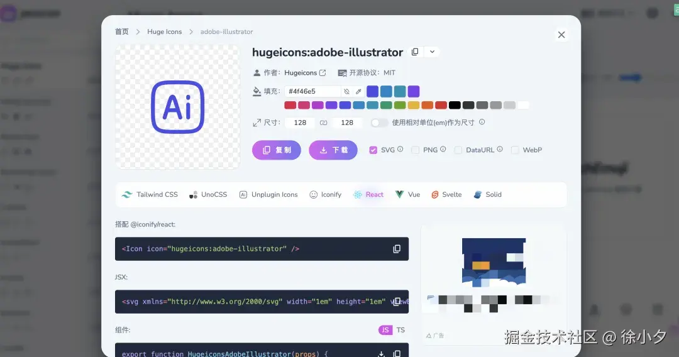Choose the yellow swatch in the palette
Image resolution: width=679 pixels, height=357 pixels.
pyautogui.click(x=414, y=105)
